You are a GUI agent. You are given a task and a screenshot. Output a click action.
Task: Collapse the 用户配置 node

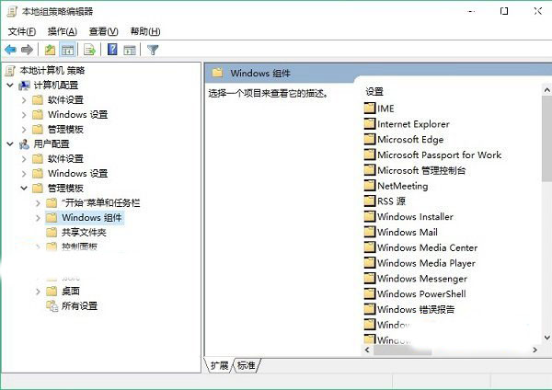[x=10, y=143]
